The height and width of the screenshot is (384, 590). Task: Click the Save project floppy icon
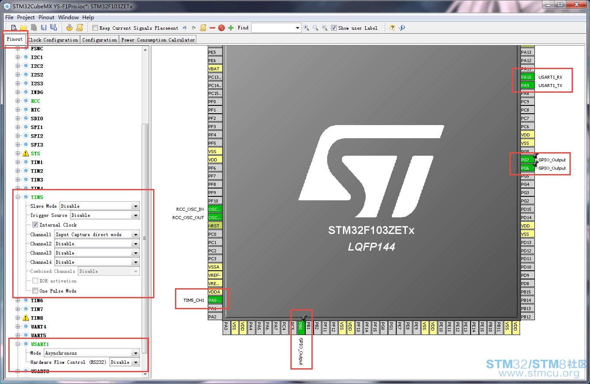click(x=44, y=28)
